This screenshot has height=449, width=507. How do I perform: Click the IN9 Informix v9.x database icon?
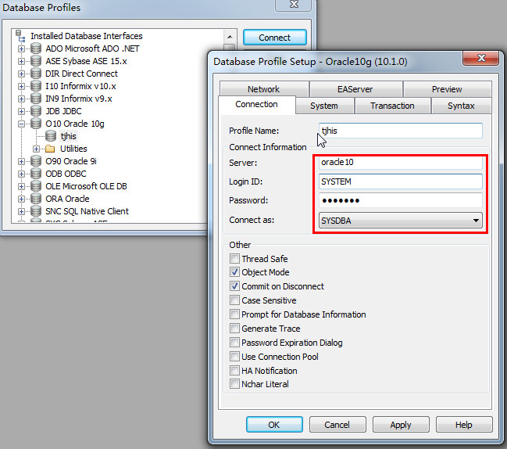tap(36, 99)
